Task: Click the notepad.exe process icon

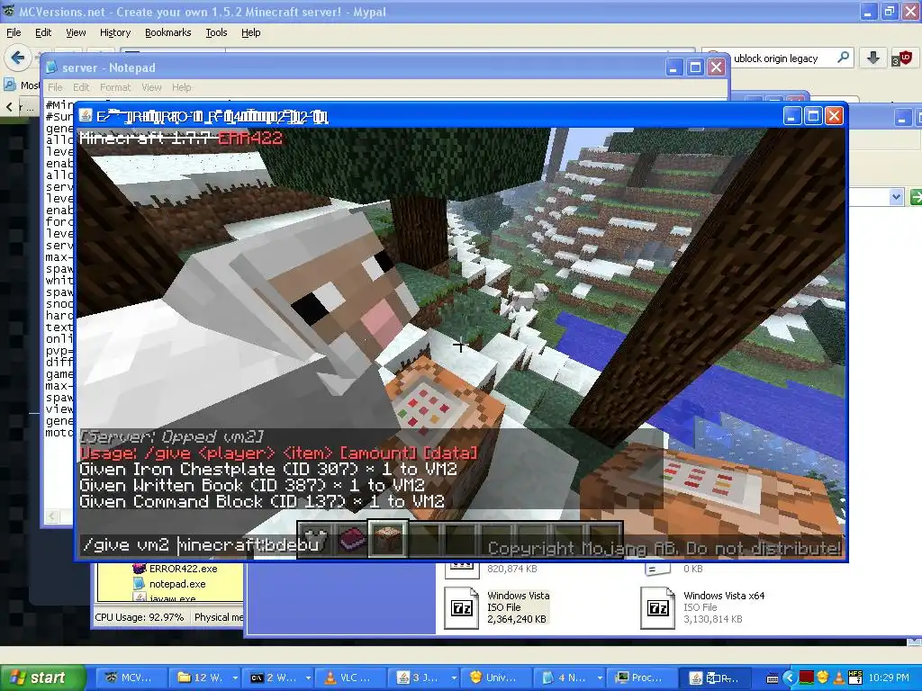Action: pyautogui.click(x=139, y=583)
